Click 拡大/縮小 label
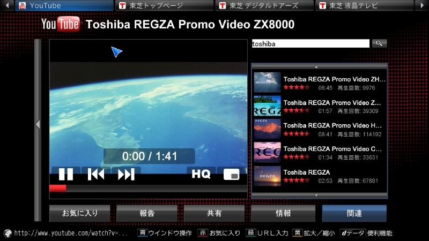This screenshot has width=429, height=241. pyautogui.click(x=319, y=233)
